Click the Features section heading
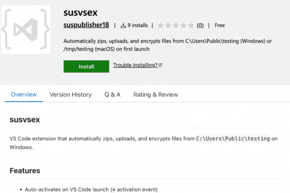The width and height of the screenshot is (290, 193). point(25,171)
